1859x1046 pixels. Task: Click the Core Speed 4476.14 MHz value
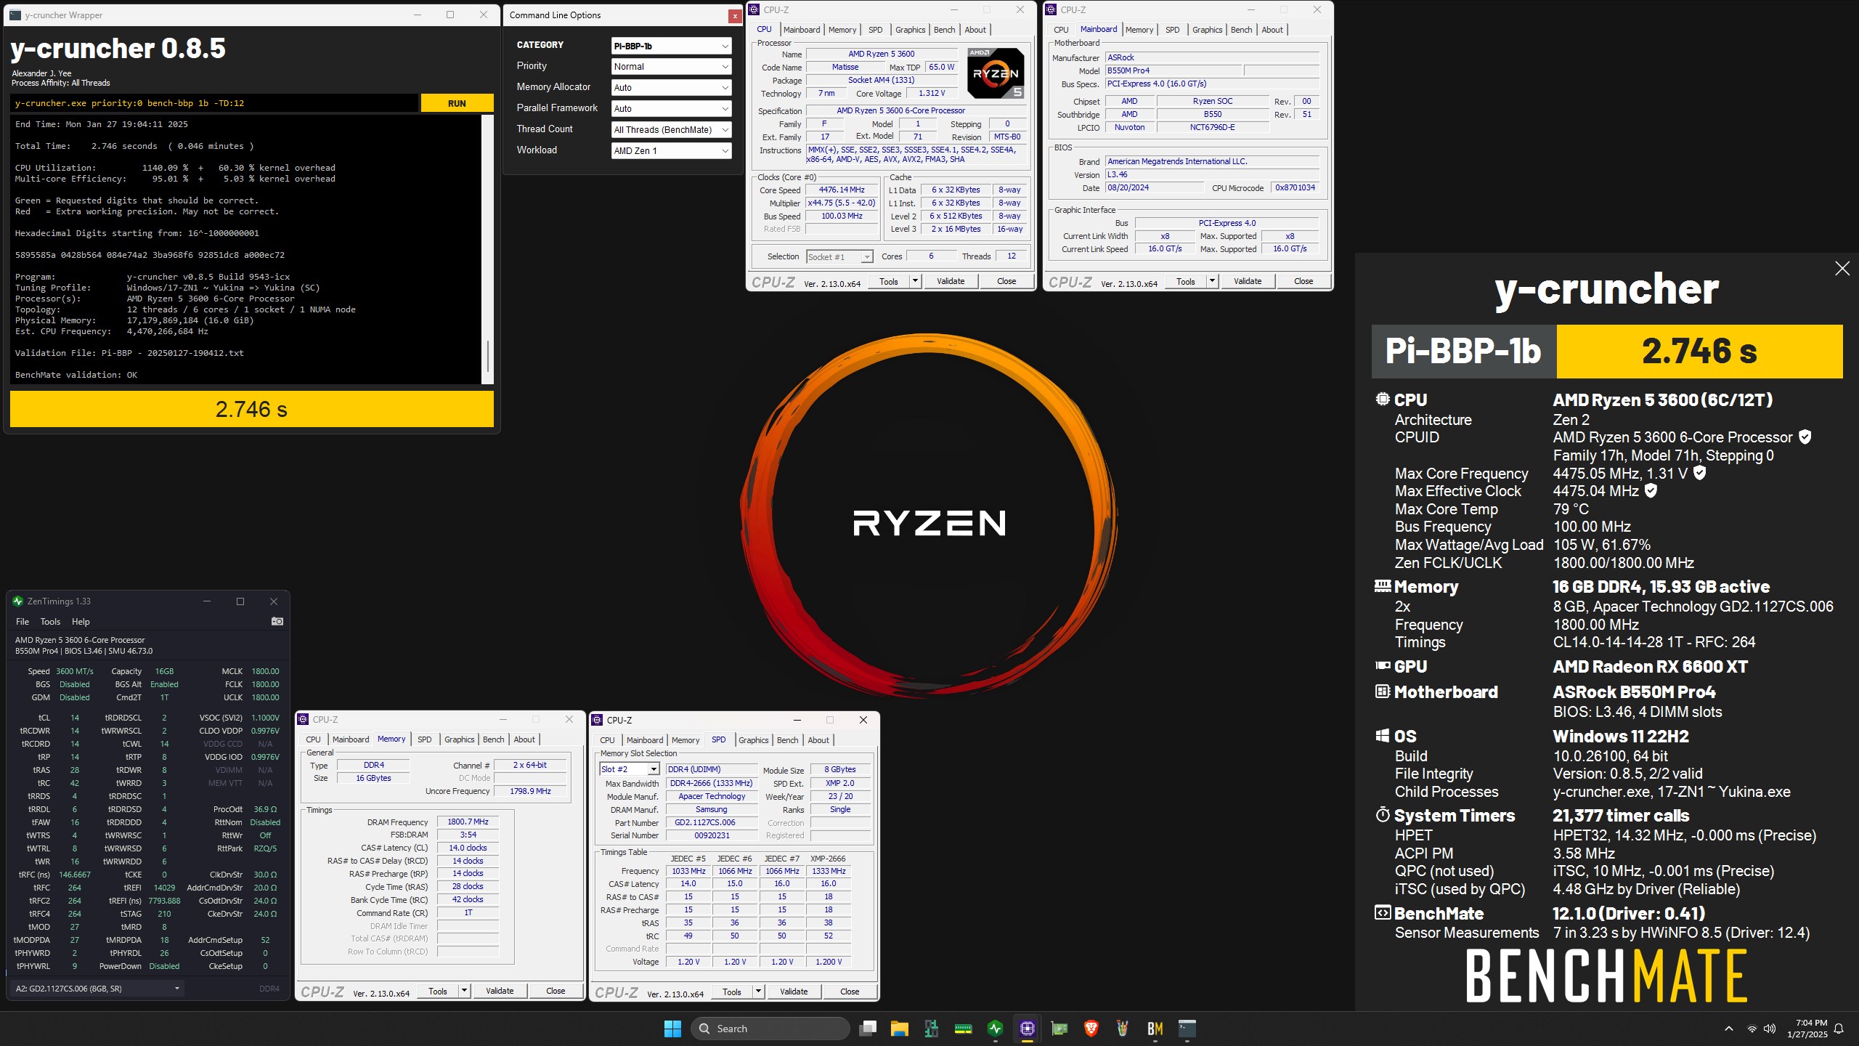842,190
